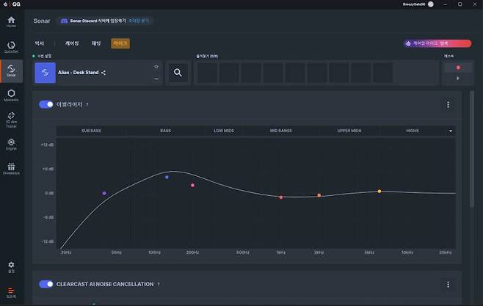
Task: Launch 3D Aim Trainer from sidebar
Action: click(12, 120)
